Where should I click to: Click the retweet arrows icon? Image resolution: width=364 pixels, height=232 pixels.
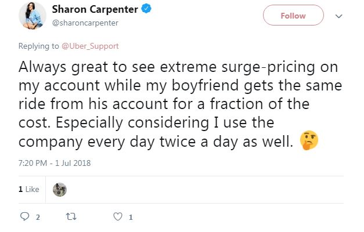click(x=71, y=217)
